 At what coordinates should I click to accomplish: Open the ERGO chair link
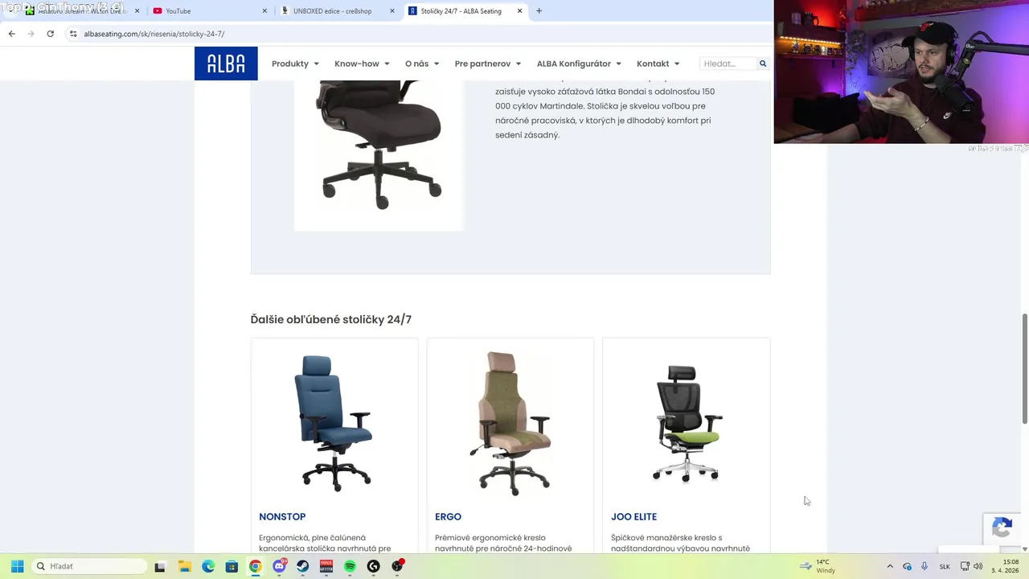pyautogui.click(x=448, y=516)
